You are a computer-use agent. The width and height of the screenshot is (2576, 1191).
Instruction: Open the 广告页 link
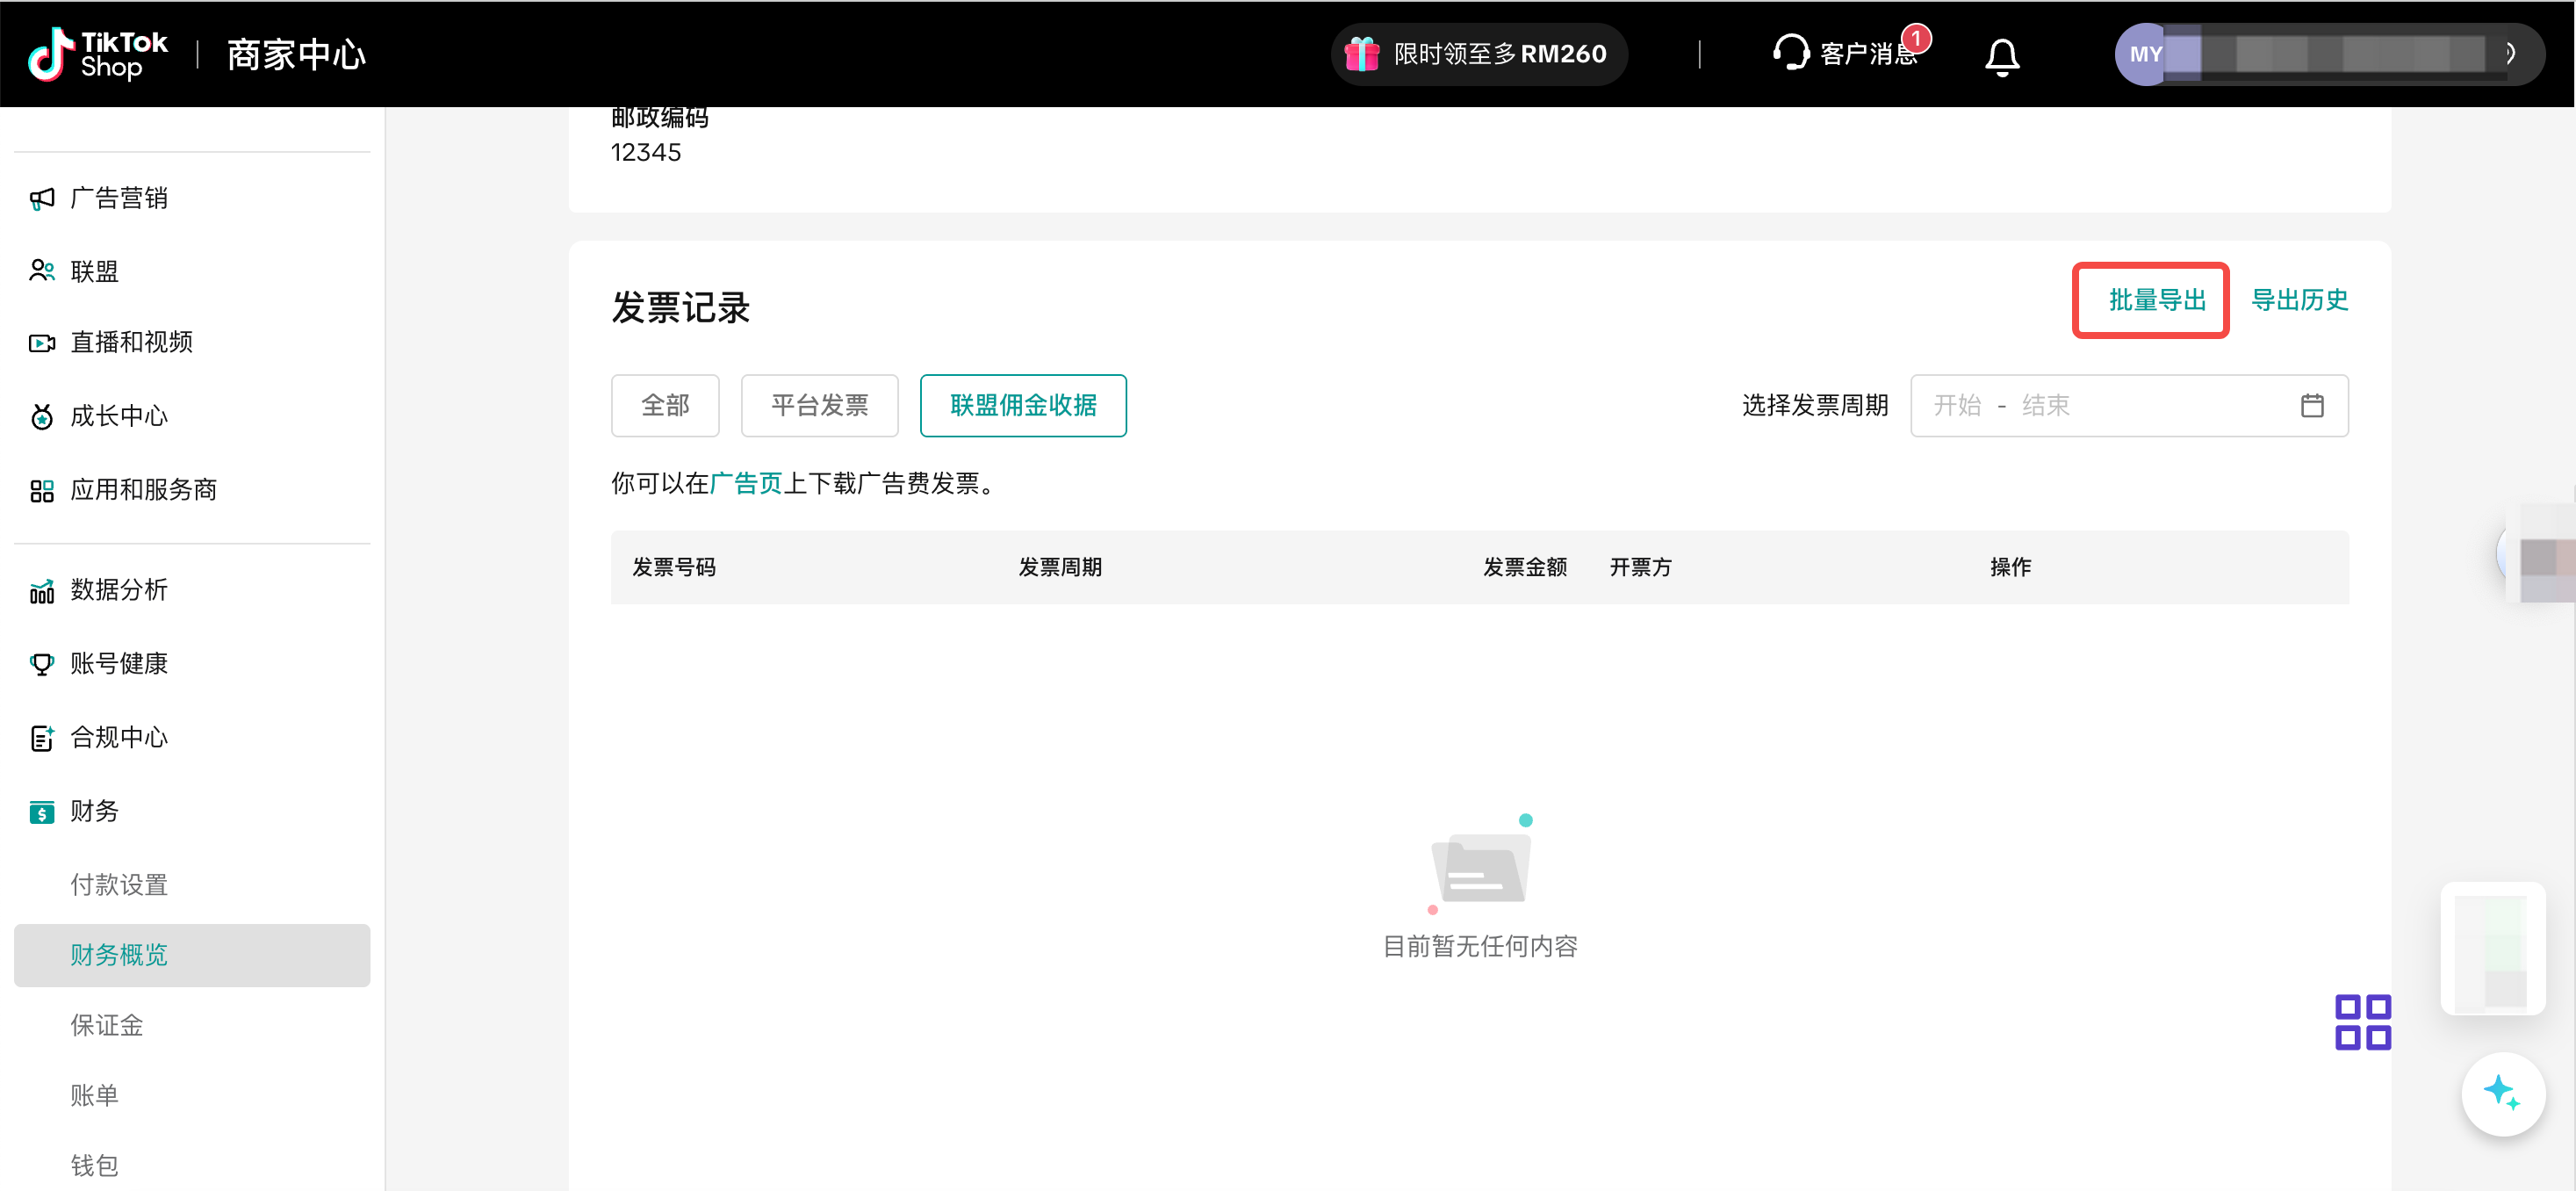(x=745, y=484)
